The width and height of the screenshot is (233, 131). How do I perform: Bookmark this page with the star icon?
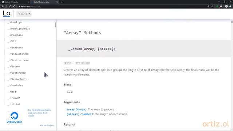tap(212, 7)
